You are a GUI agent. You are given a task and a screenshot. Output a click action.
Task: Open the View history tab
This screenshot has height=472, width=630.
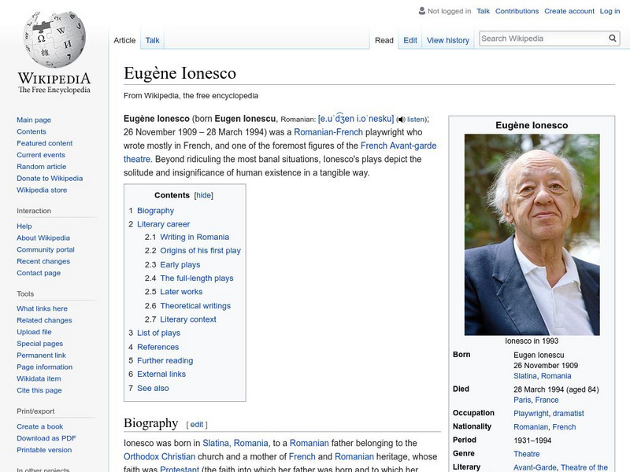[448, 40]
